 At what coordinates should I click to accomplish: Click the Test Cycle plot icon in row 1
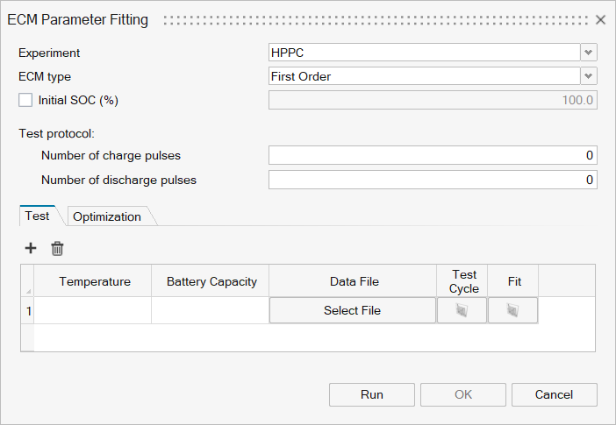point(462,310)
